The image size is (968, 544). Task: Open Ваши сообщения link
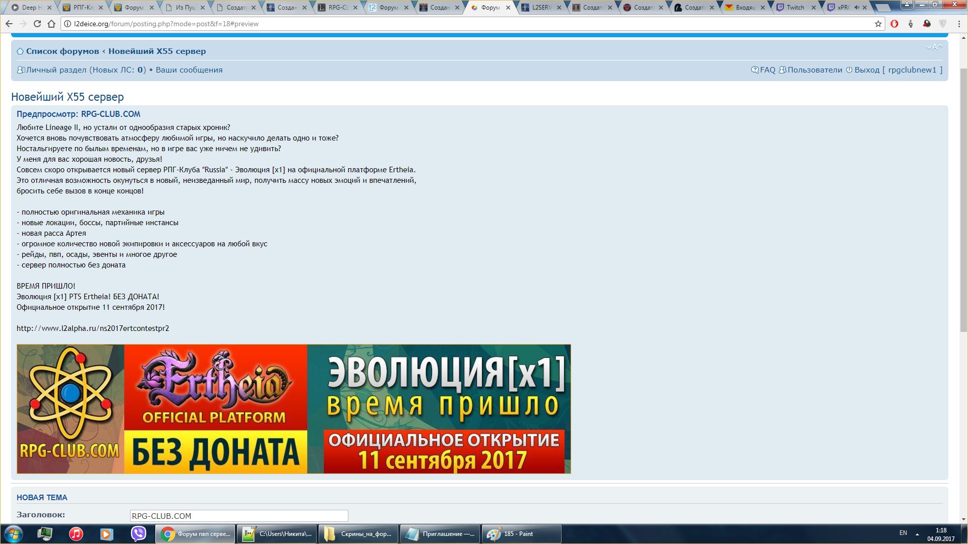click(189, 70)
